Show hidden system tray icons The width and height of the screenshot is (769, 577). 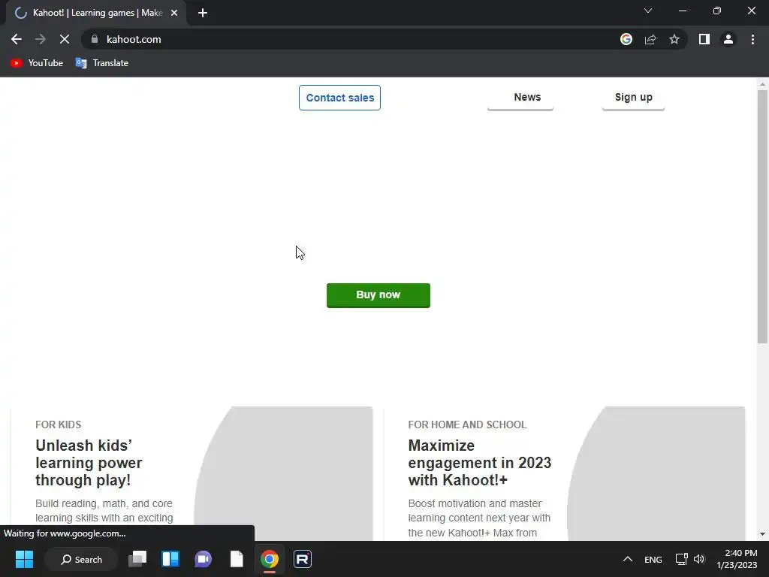click(x=627, y=559)
